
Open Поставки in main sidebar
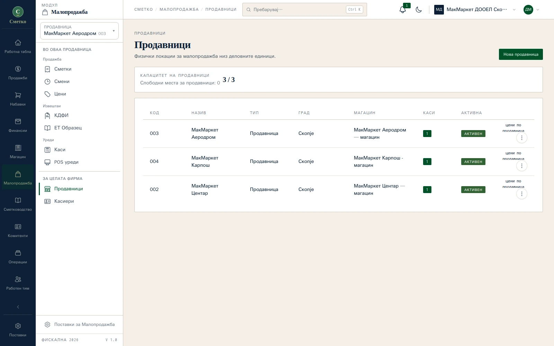(18, 330)
